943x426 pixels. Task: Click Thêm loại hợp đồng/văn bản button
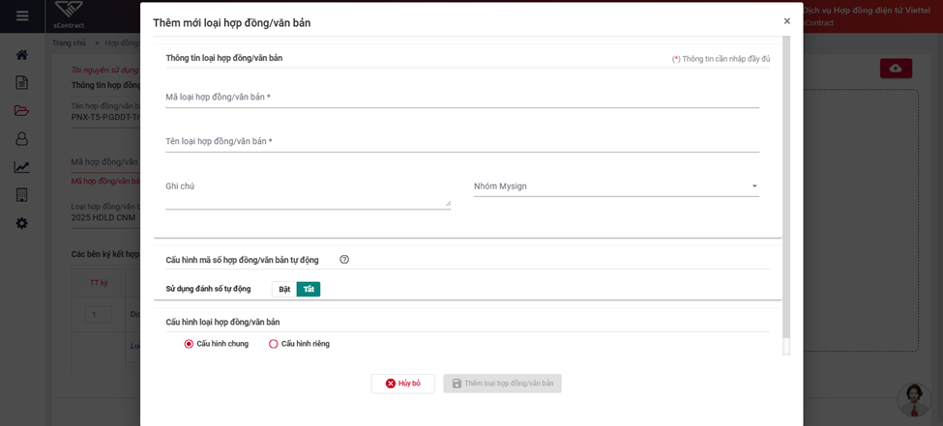pyautogui.click(x=503, y=383)
